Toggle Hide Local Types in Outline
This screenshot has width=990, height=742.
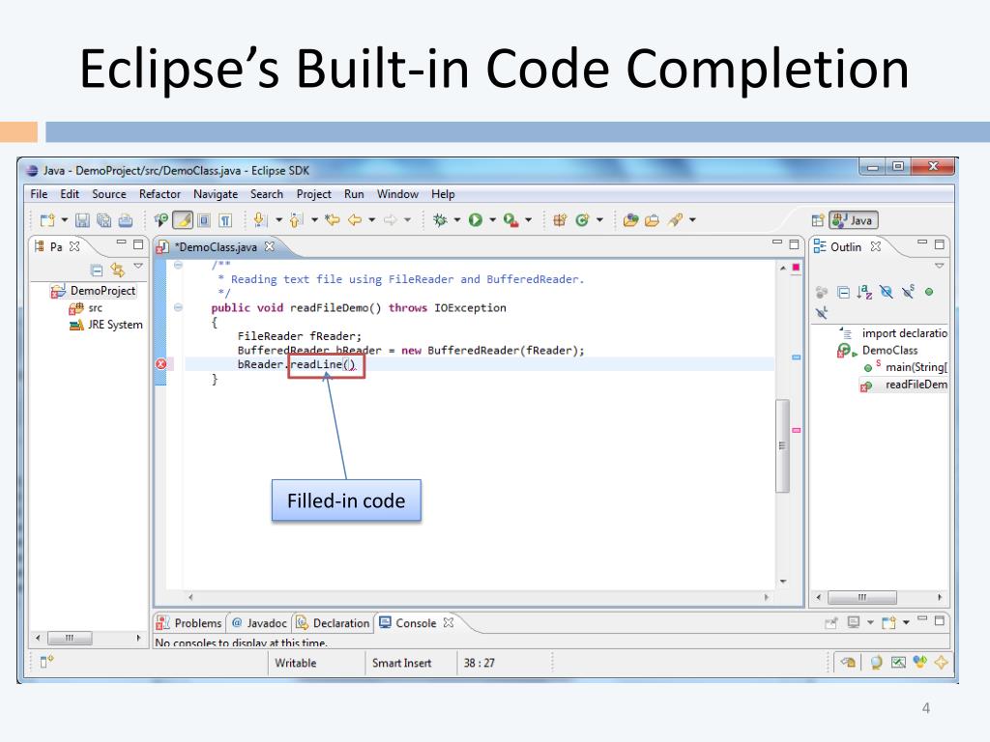click(821, 313)
